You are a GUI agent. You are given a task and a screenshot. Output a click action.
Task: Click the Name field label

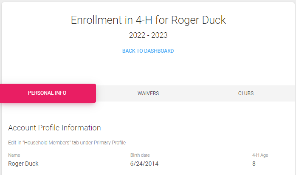[x=14, y=155]
